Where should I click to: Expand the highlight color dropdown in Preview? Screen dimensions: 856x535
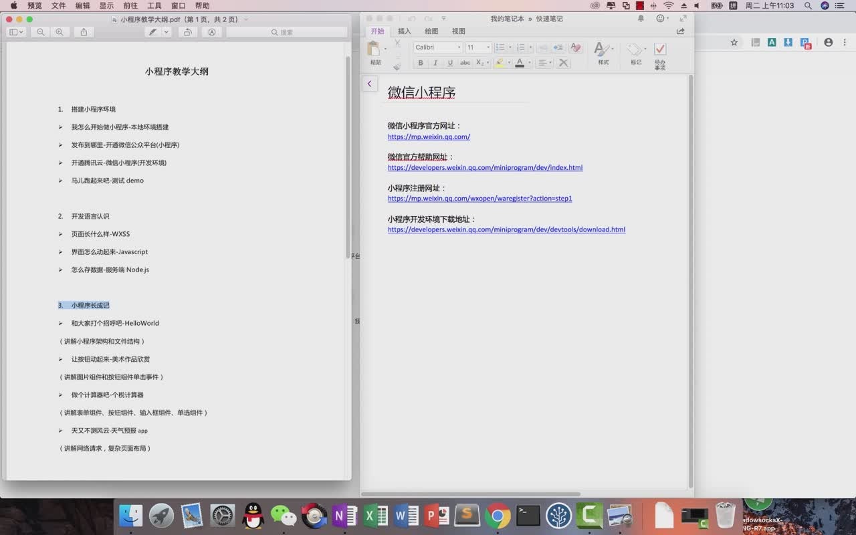click(167, 32)
